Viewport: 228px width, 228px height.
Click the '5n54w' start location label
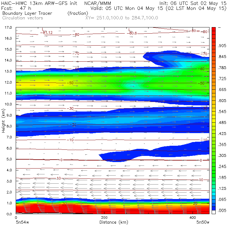(x=22, y=222)
